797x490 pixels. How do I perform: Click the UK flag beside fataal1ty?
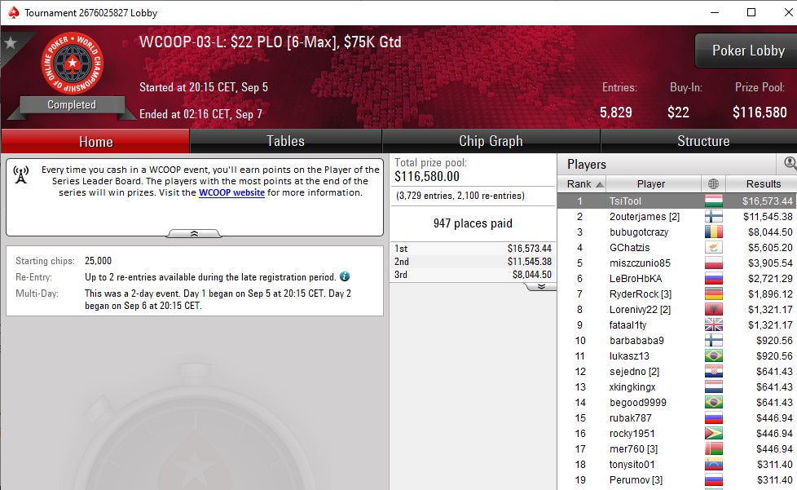pyautogui.click(x=714, y=324)
